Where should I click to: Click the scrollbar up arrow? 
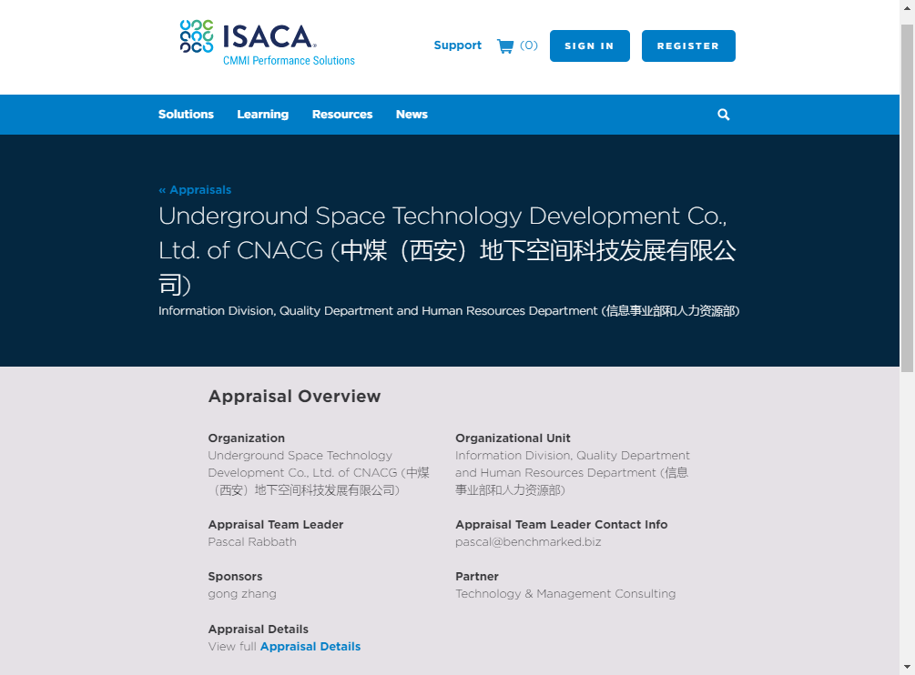click(907, 8)
